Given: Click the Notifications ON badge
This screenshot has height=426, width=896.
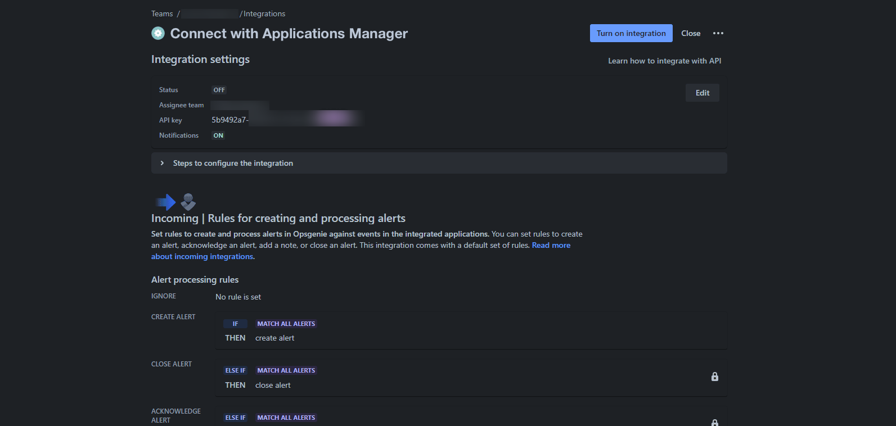Looking at the screenshot, I should point(218,135).
